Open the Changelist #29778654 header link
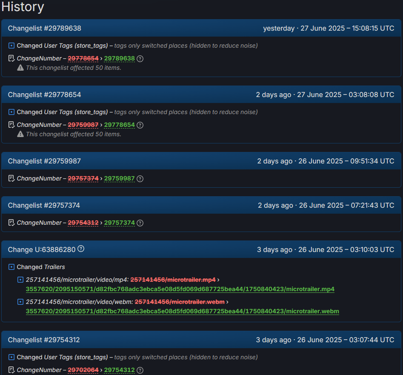This screenshot has height=375, width=403. (x=44, y=95)
